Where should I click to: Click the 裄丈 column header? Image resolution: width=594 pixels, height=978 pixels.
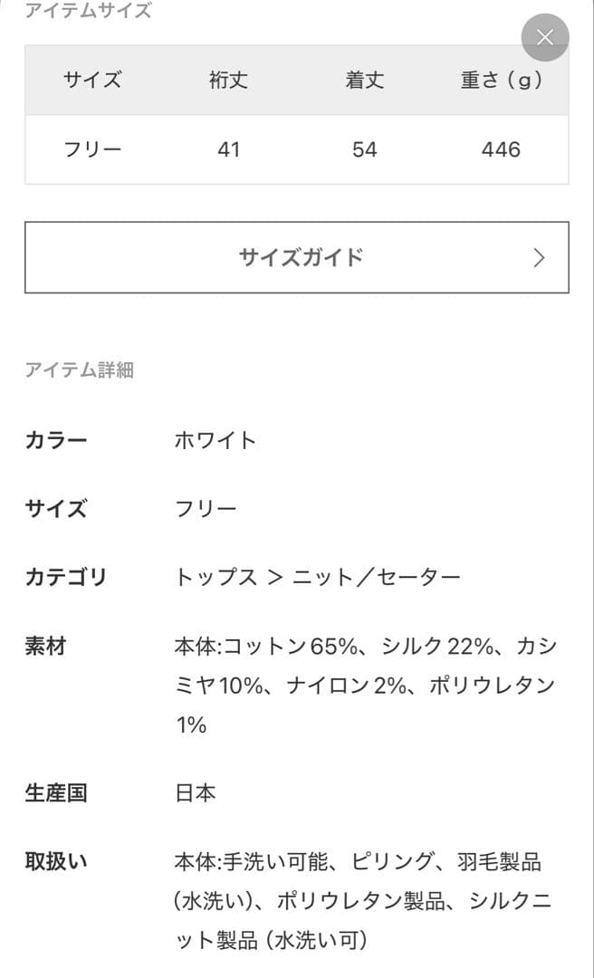(230, 80)
